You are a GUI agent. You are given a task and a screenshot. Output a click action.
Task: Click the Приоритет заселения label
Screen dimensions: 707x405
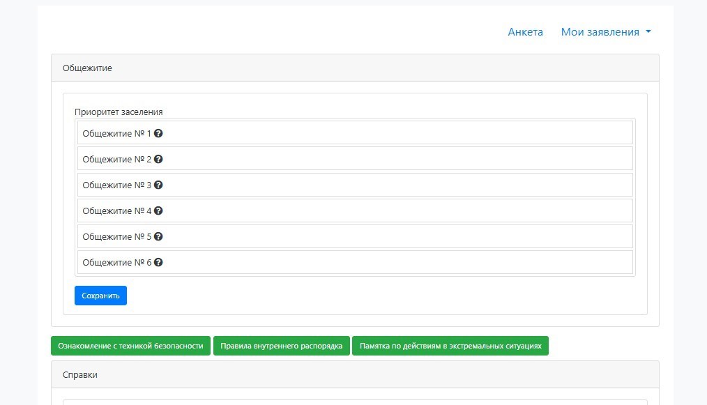tap(119, 112)
